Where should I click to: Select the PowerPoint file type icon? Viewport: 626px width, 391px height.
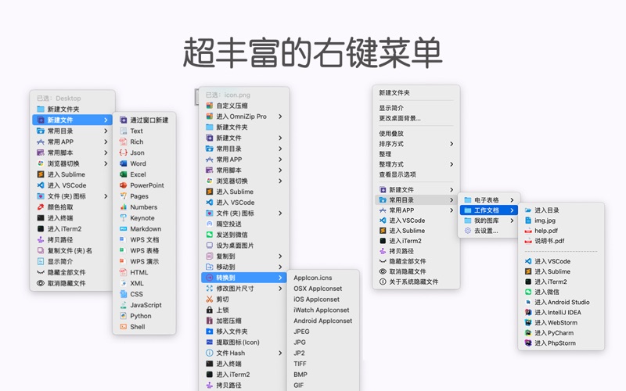coord(123,185)
